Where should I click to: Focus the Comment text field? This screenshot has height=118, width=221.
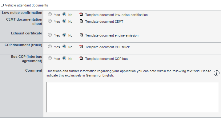(133, 97)
